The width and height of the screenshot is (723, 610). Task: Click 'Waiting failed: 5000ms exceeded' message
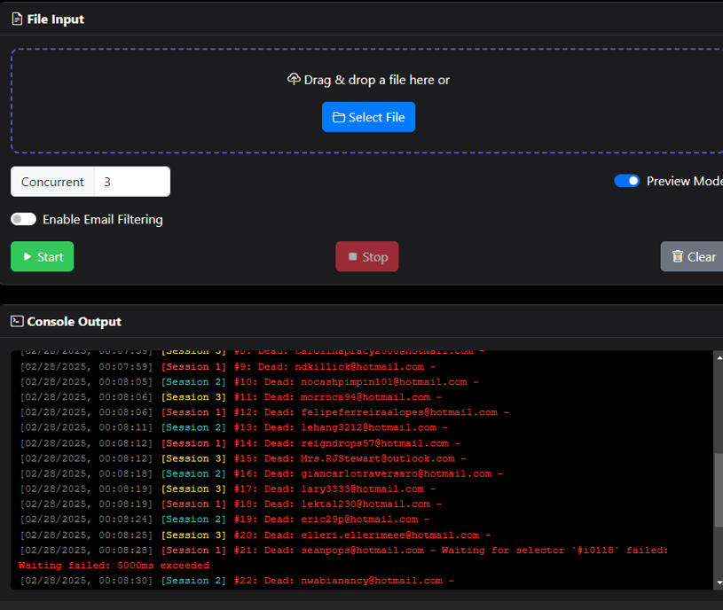point(114,566)
